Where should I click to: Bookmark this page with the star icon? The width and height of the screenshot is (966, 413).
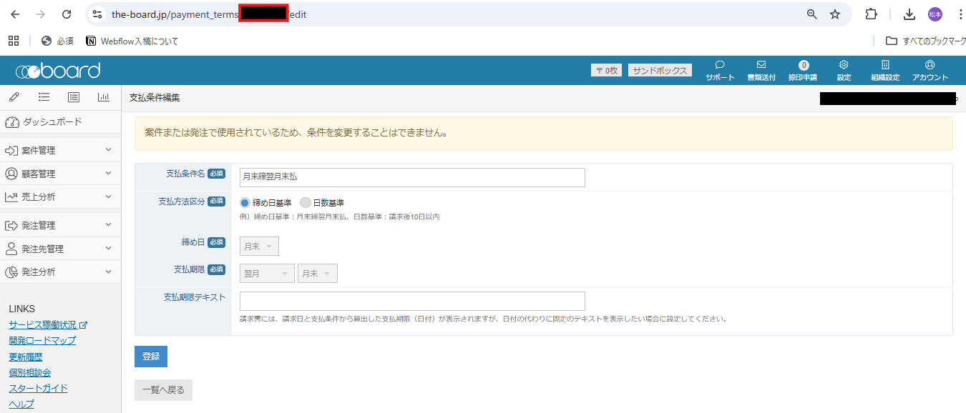click(x=835, y=14)
